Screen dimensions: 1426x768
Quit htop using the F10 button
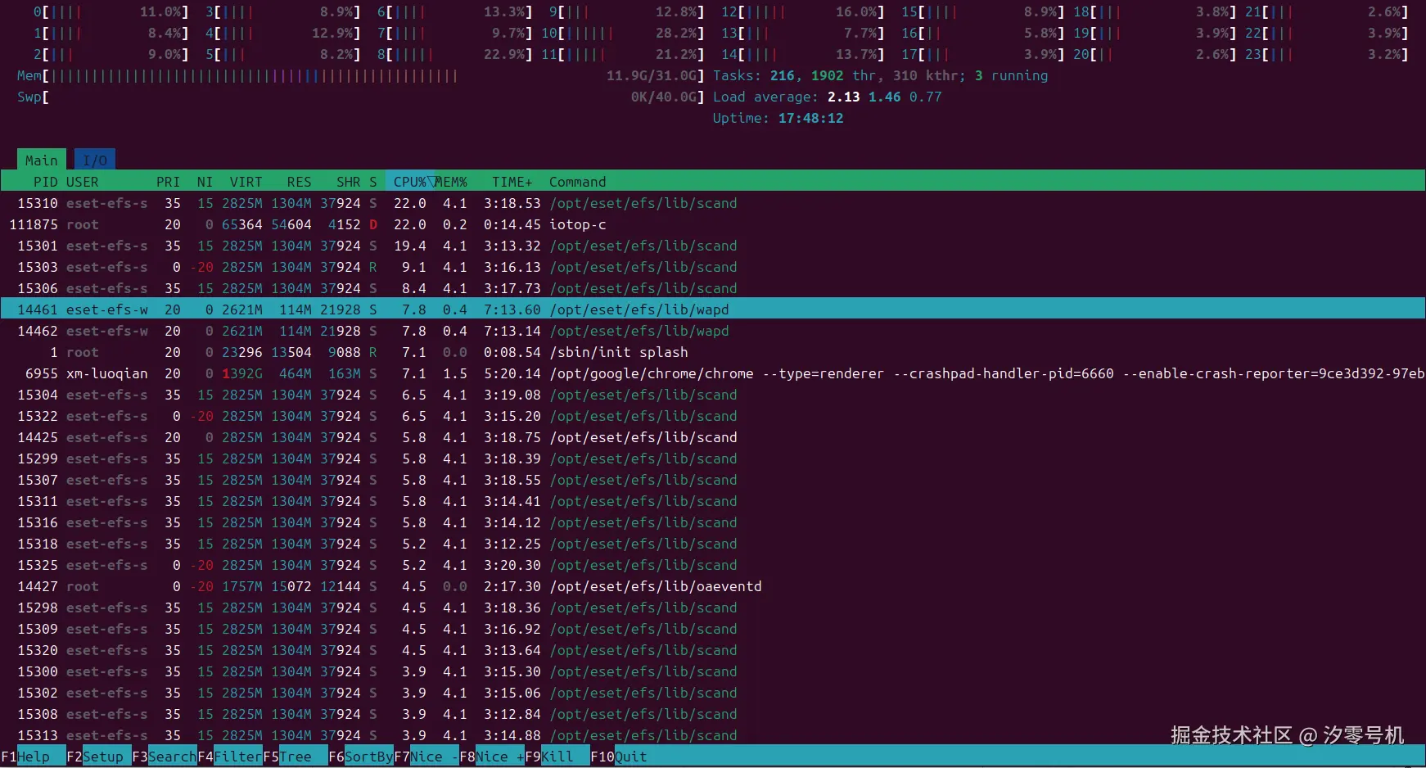click(x=619, y=757)
